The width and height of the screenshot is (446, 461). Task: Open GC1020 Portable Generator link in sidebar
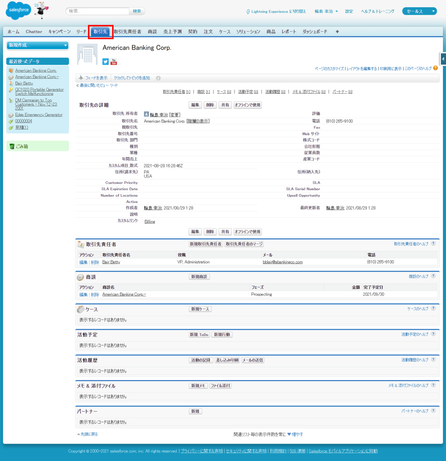[x=39, y=91]
